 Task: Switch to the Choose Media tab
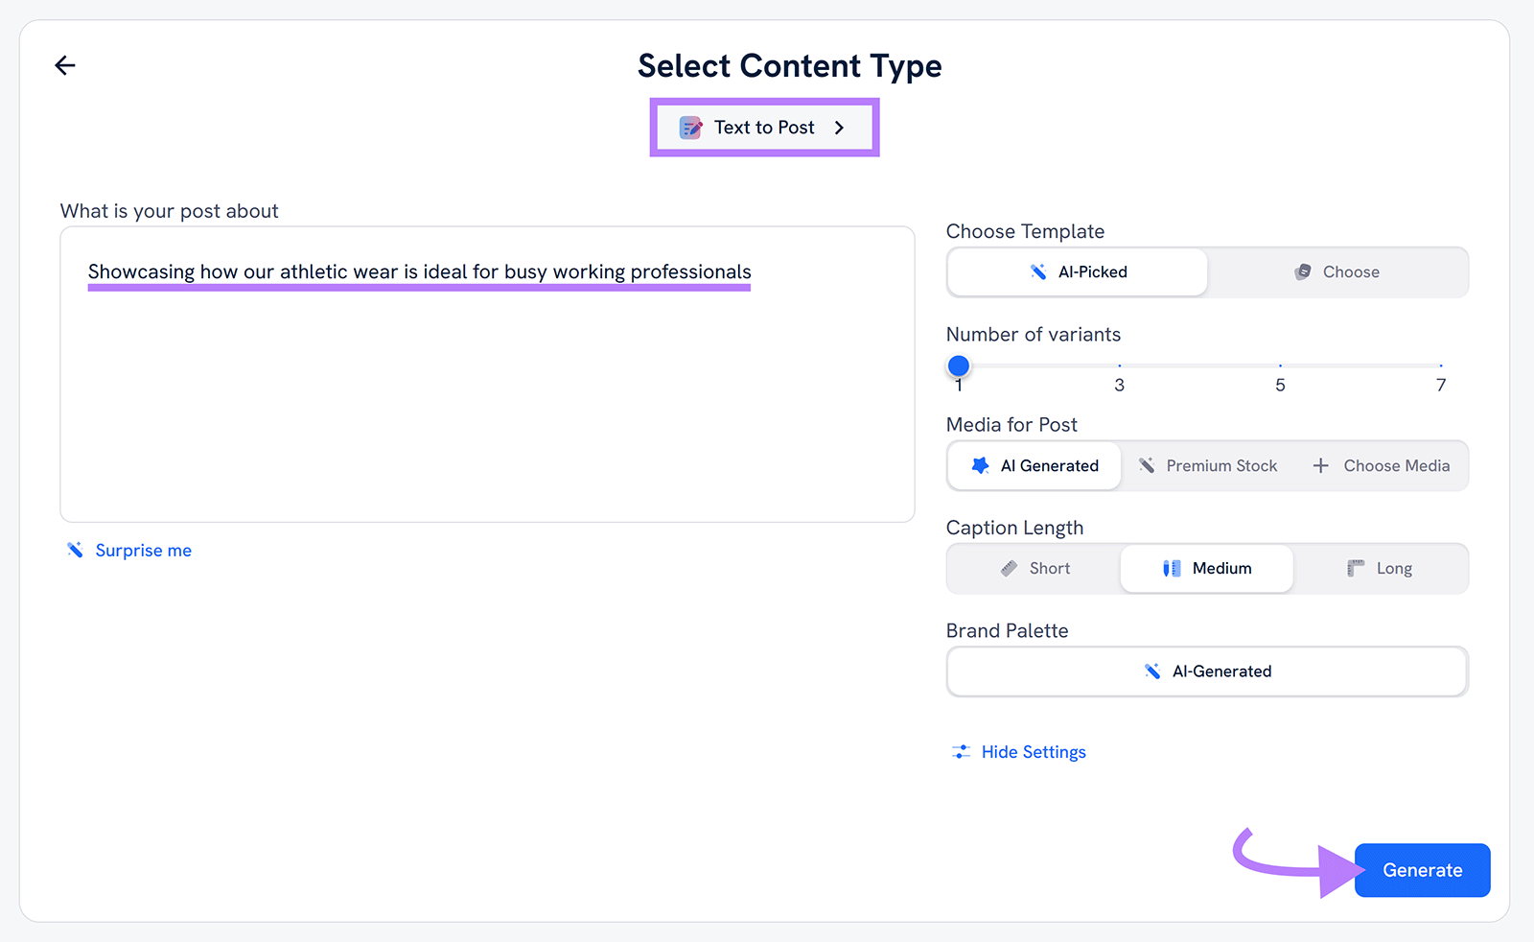1382,465
